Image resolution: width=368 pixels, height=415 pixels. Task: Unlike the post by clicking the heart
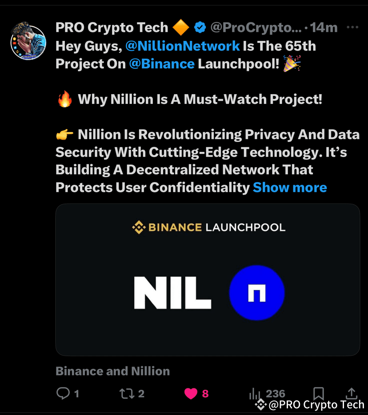(191, 393)
